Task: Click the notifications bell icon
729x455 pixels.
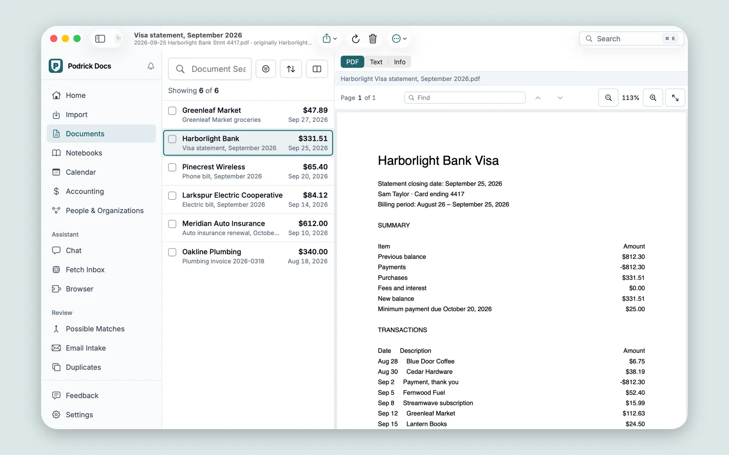Action: point(151,66)
